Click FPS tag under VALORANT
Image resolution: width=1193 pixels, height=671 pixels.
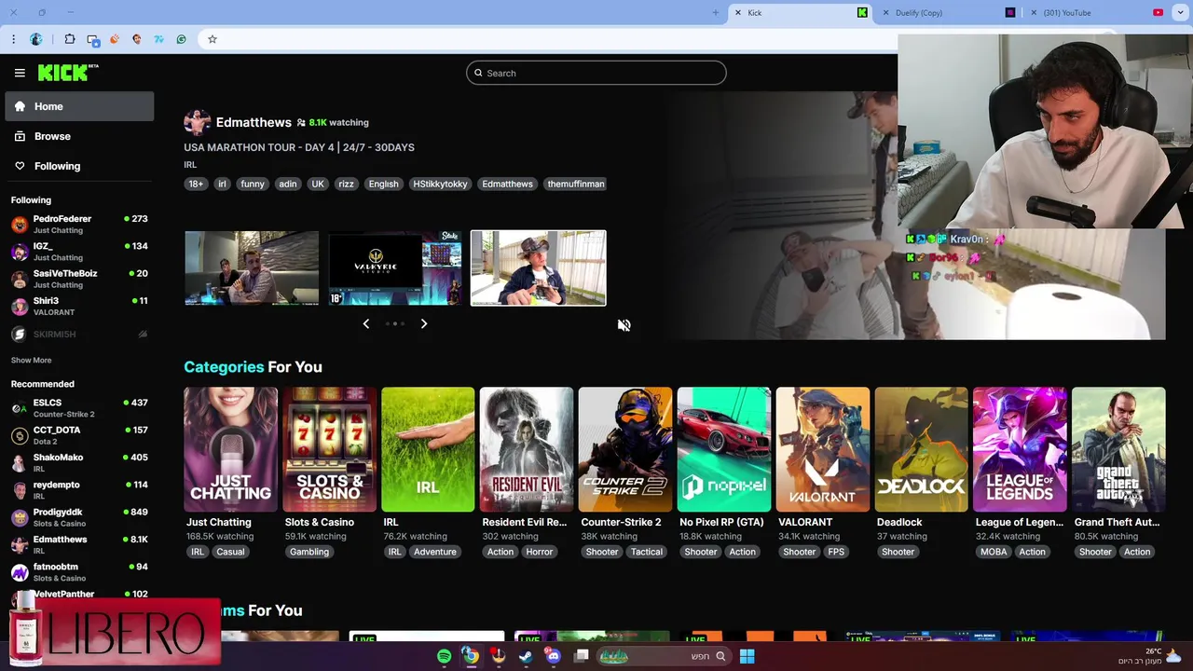click(836, 552)
